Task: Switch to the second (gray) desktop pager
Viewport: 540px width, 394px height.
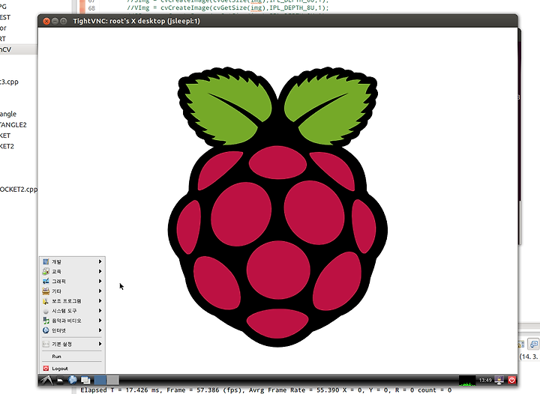Action: 112,381
